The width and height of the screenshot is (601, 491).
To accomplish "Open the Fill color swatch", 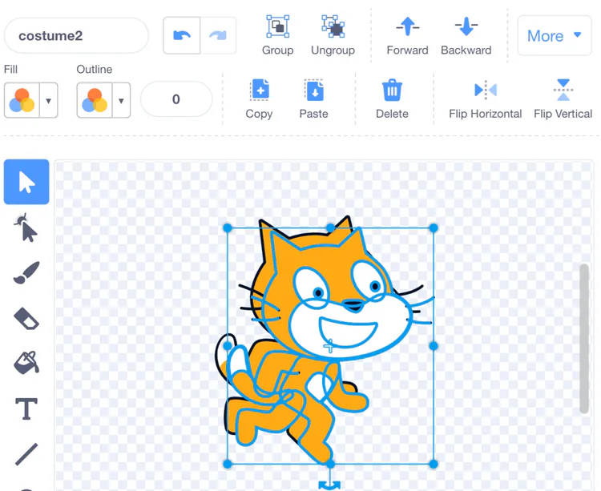I will pos(22,100).
